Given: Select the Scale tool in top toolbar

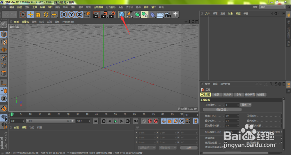Looking at the screenshot, I should 38,15.
